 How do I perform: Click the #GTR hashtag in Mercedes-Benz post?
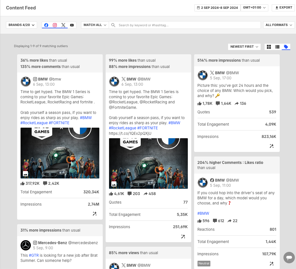[x=34, y=255]
